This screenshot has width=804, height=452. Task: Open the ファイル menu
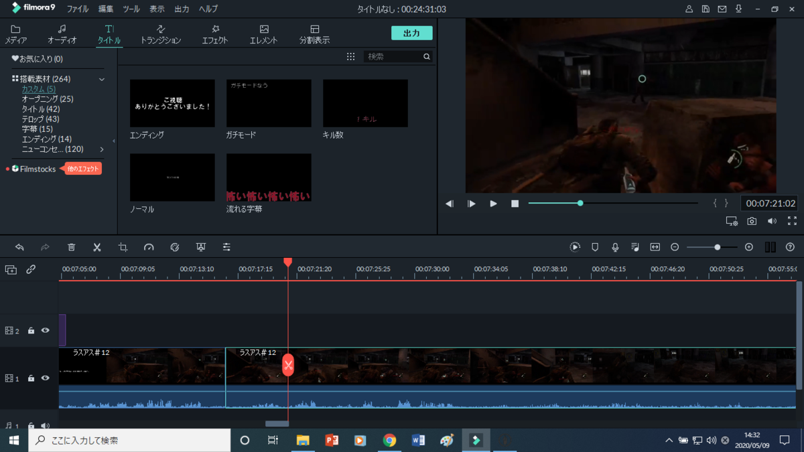click(78, 9)
